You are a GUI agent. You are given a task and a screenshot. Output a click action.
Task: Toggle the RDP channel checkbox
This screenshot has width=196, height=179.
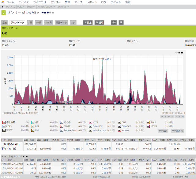[x=33, y=126]
